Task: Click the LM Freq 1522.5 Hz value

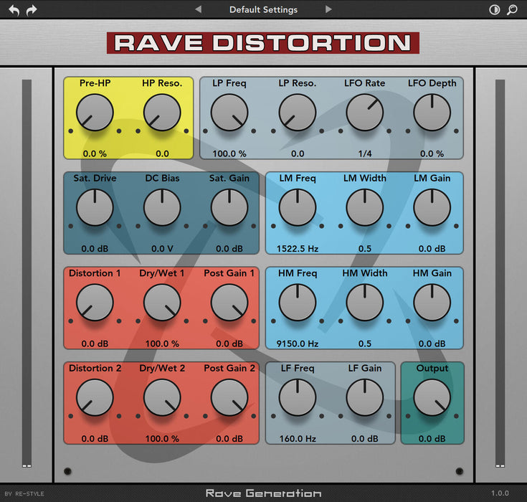Action: click(x=297, y=249)
